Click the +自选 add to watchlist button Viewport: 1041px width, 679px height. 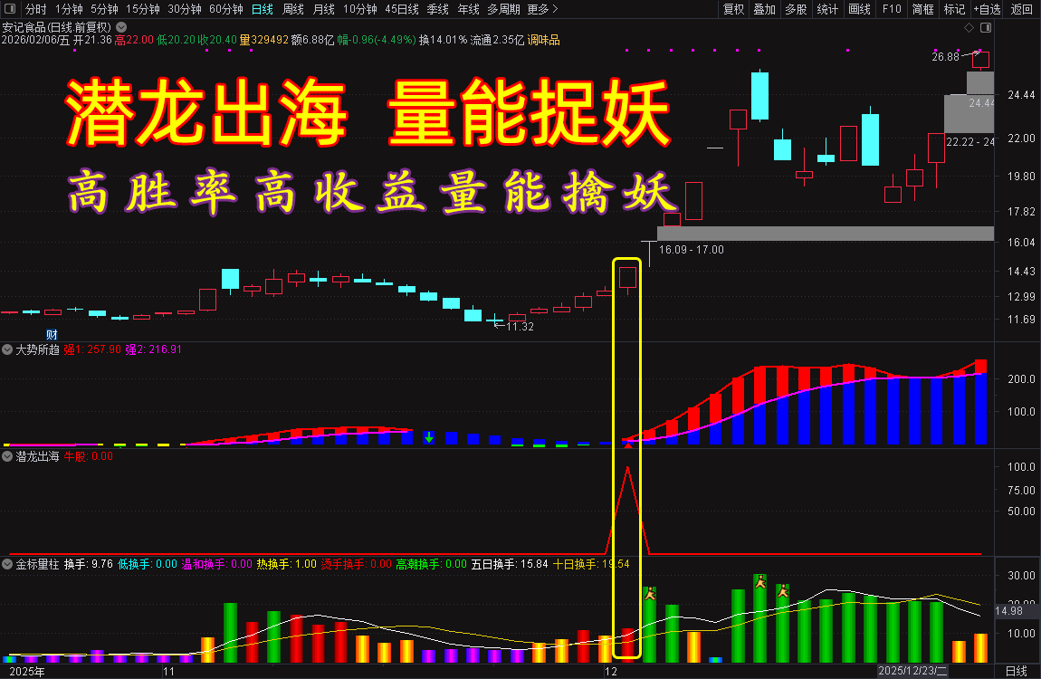point(986,8)
